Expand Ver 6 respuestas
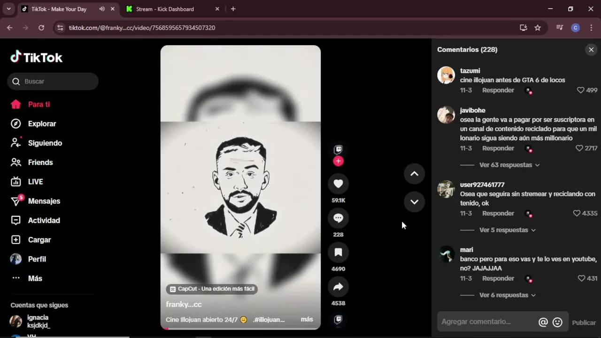This screenshot has width=601, height=338. coord(507,295)
